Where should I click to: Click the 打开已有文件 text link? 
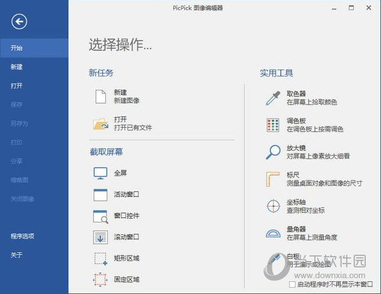click(133, 127)
